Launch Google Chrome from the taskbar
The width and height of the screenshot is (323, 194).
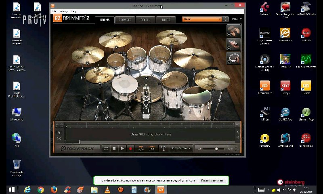pyautogui.click(x=41, y=190)
